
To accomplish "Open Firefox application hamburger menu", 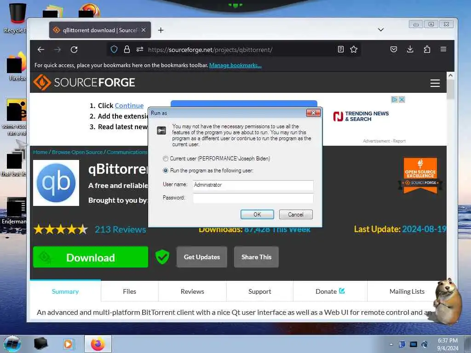I will click(443, 49).
